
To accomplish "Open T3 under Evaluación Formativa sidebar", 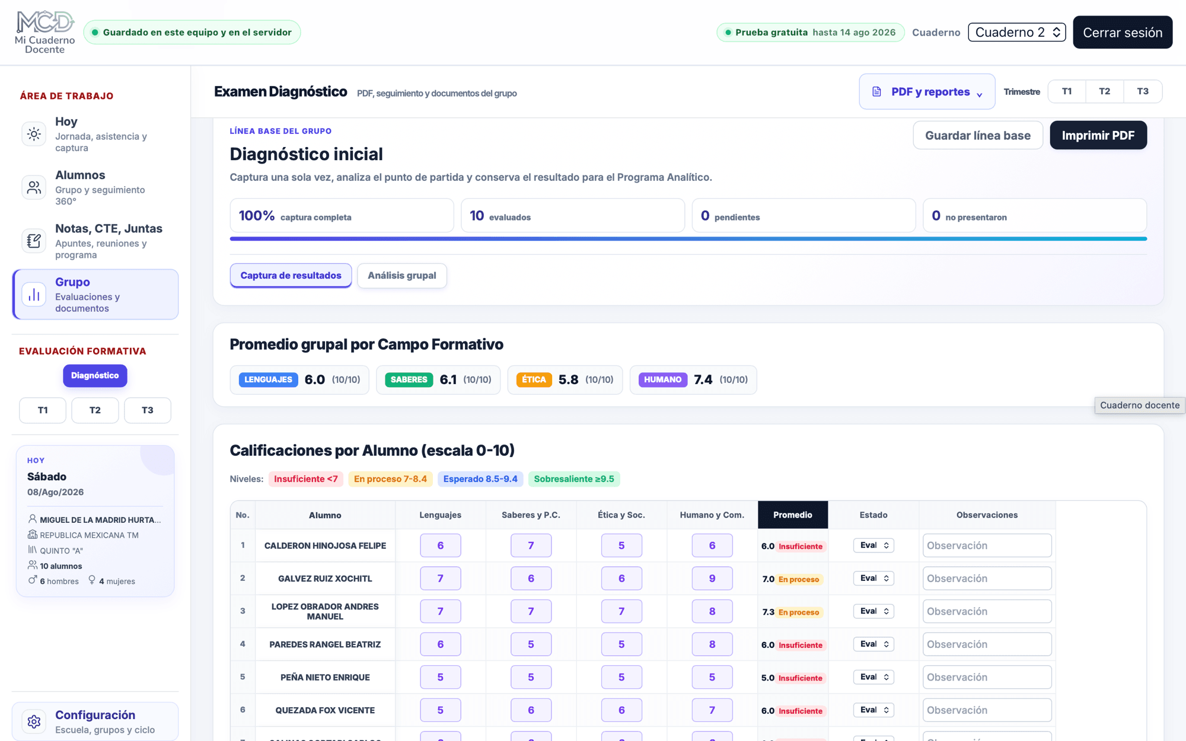I will 148,410.
